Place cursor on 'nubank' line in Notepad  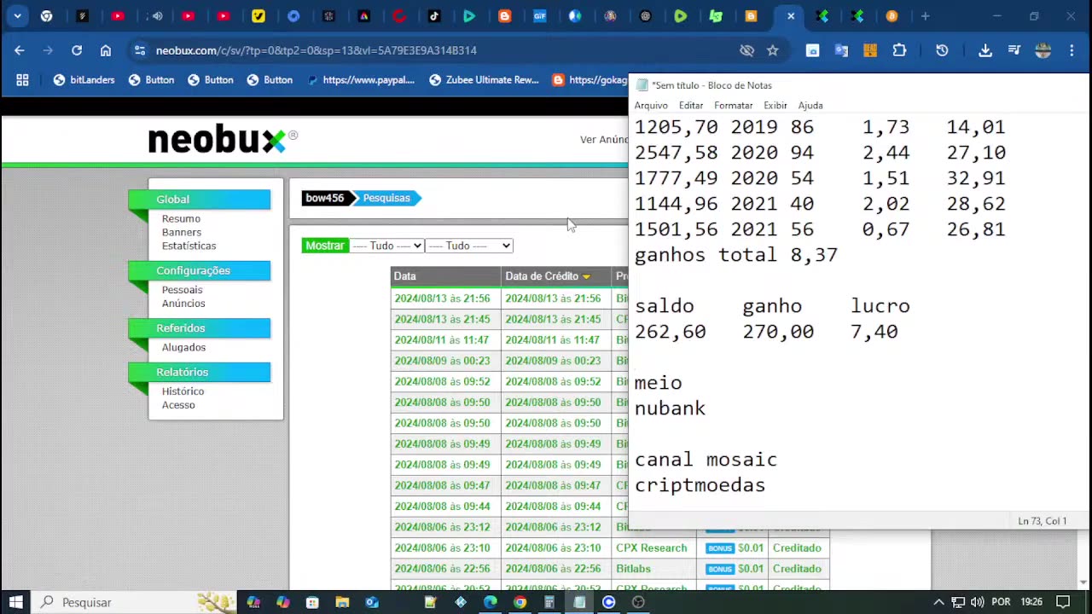coord(671,408)
